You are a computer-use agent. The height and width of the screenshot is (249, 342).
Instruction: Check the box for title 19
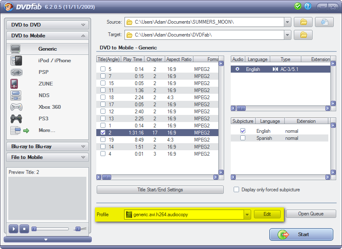coord(103,140)
